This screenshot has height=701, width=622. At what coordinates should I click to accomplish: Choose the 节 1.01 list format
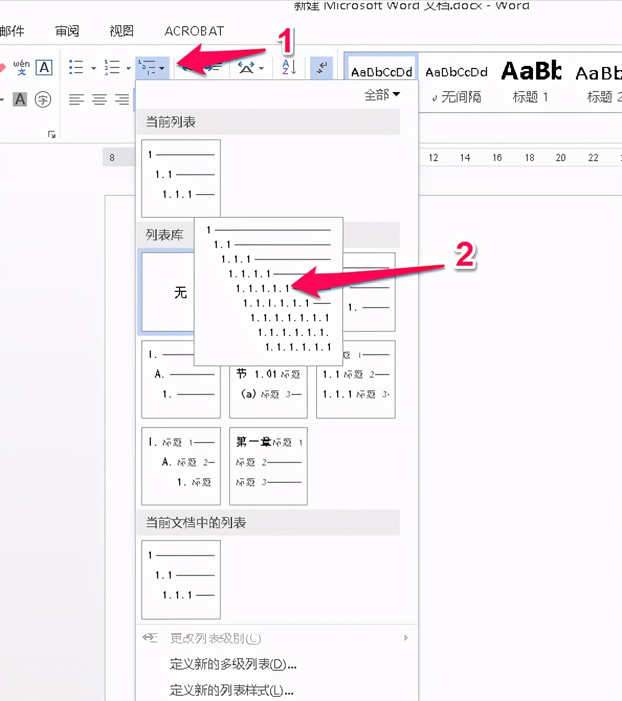pyautogui.click(x=268, y=392)
